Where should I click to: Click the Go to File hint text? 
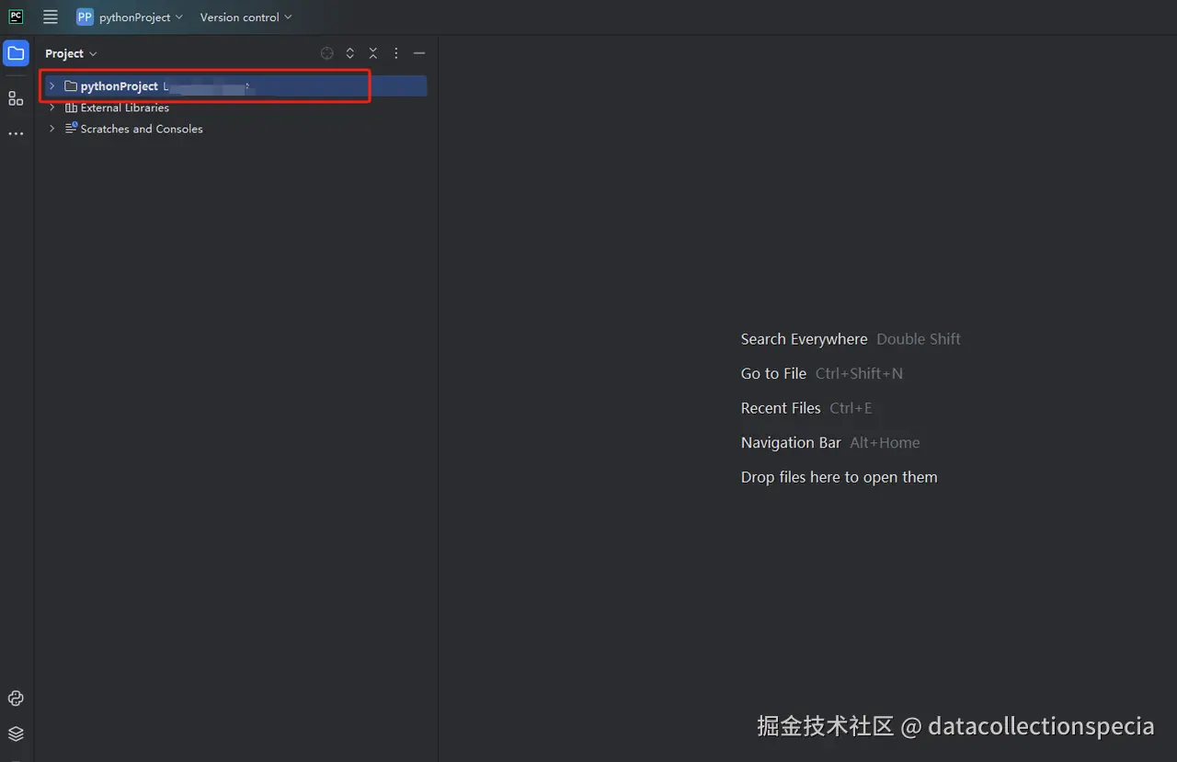pyautogui.click(x=773, y=373)
